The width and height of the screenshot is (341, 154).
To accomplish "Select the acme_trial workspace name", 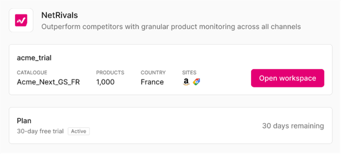I will click(34, 58).
